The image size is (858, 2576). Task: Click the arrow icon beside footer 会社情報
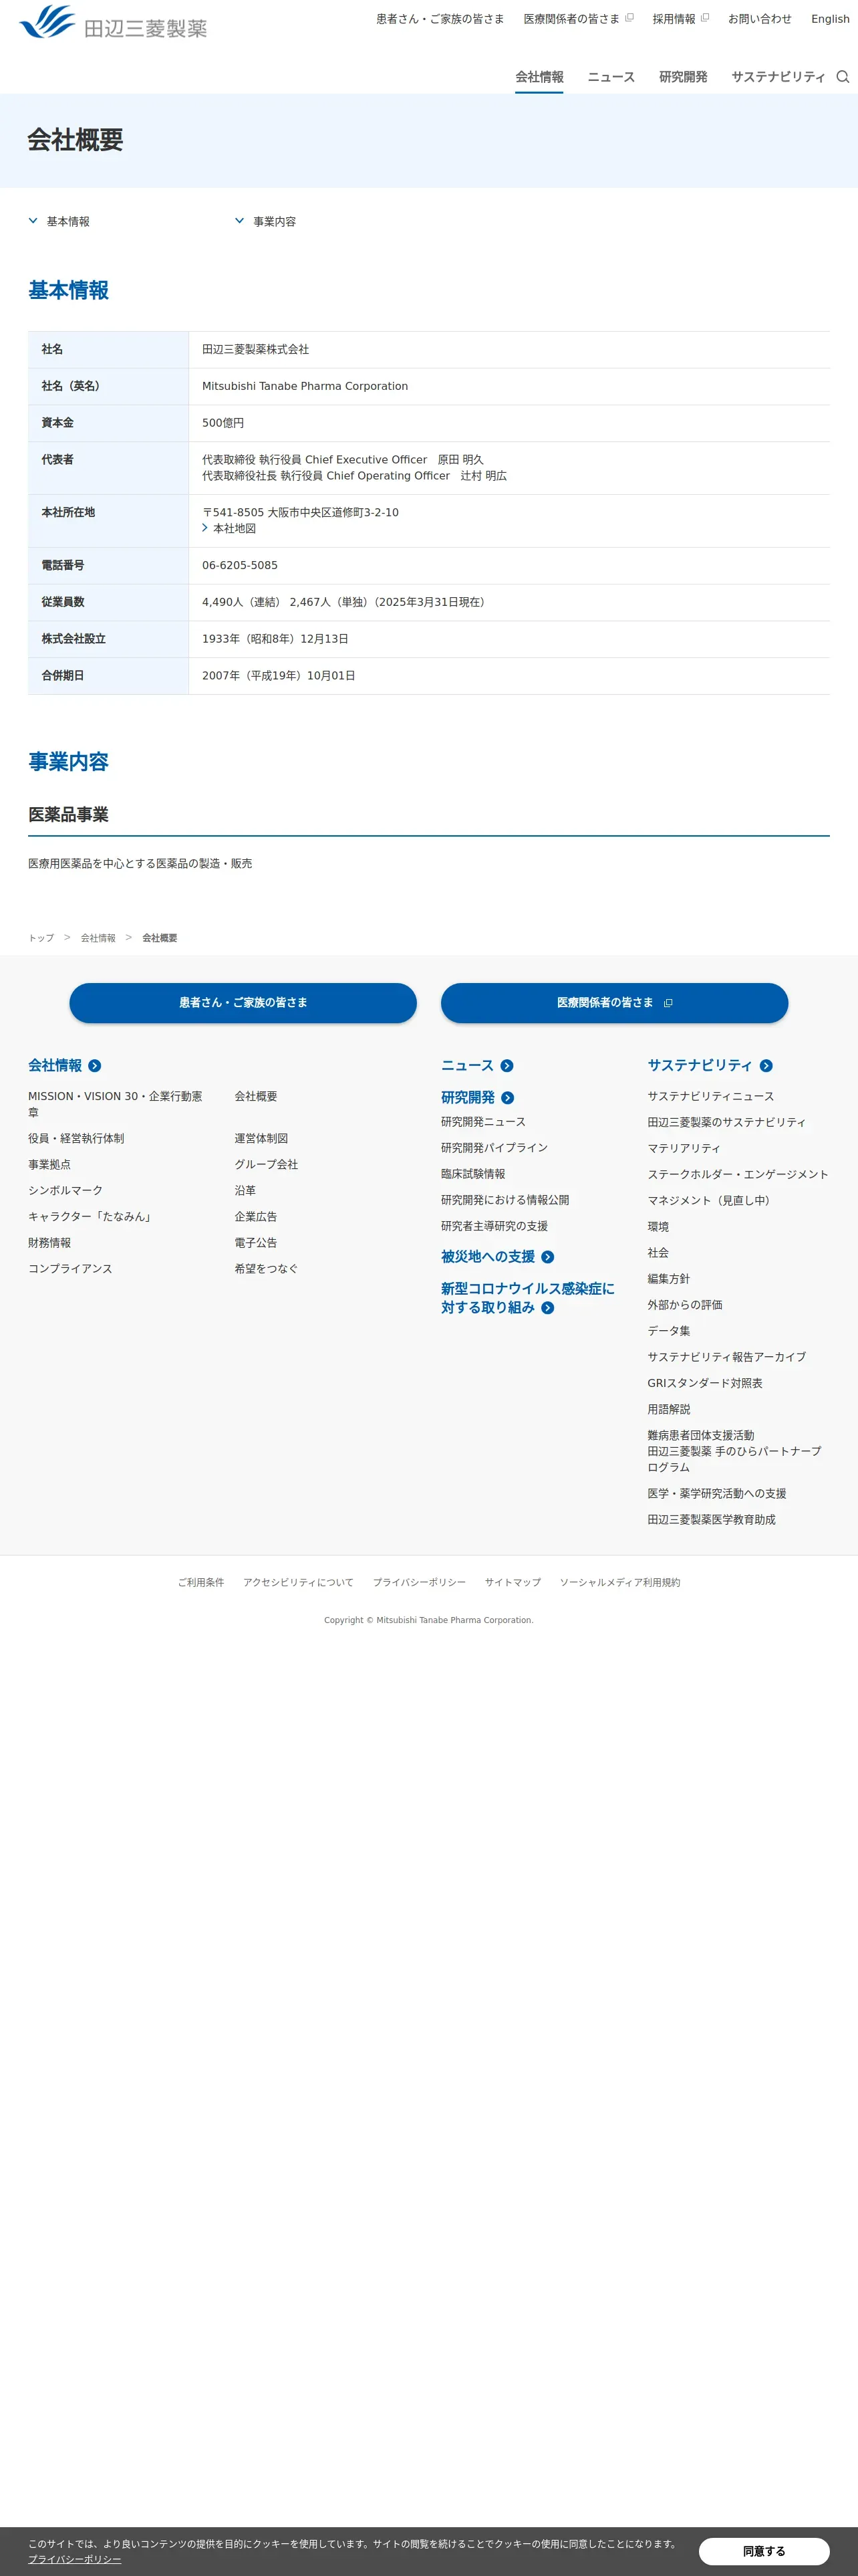(x=95, y=1066)
